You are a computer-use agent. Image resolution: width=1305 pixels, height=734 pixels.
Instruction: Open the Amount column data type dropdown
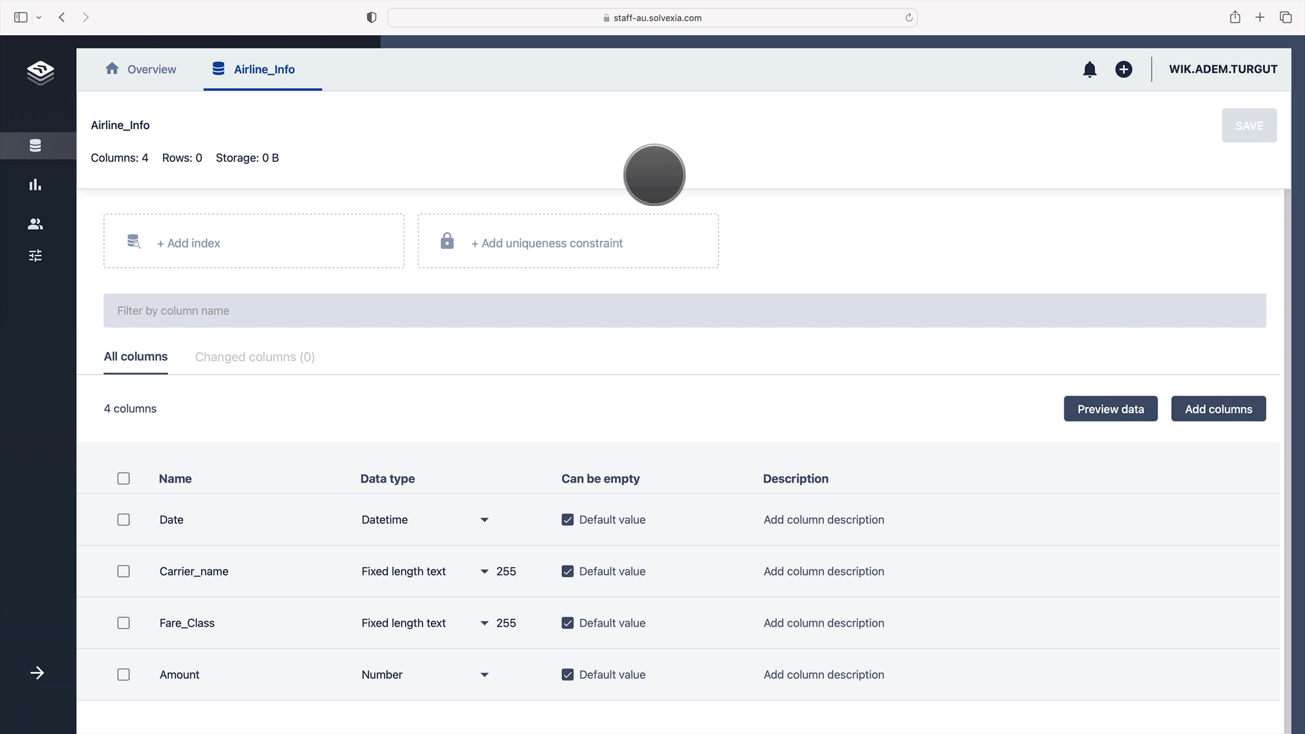click(x=484, y=675)
